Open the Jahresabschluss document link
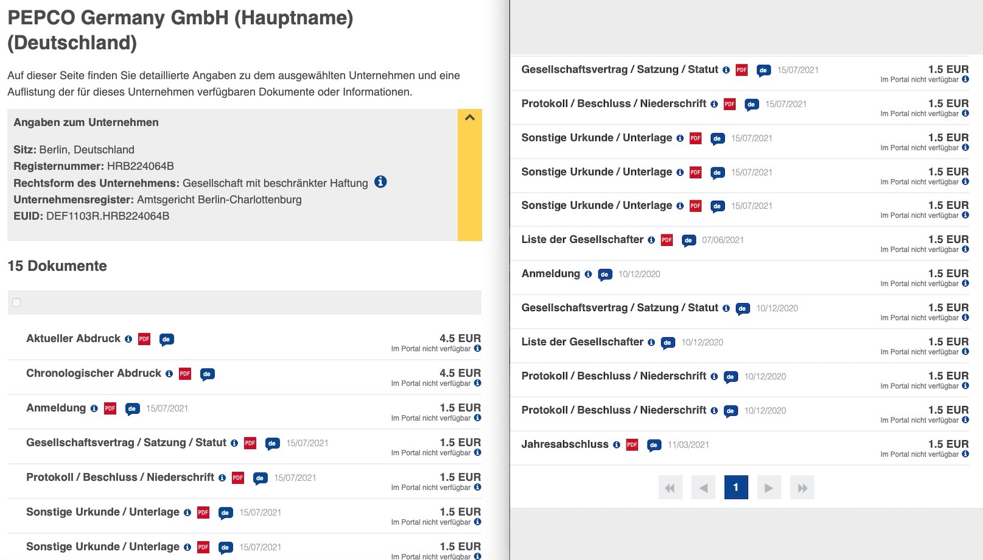Image resolution: width=983 pixels, height=560 pixels. (x=565, y=444)
